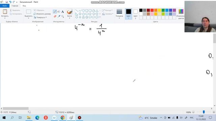This screenshot has height=121, width=216.
Task: Click the Вырезать cut button
Action: 15,10
